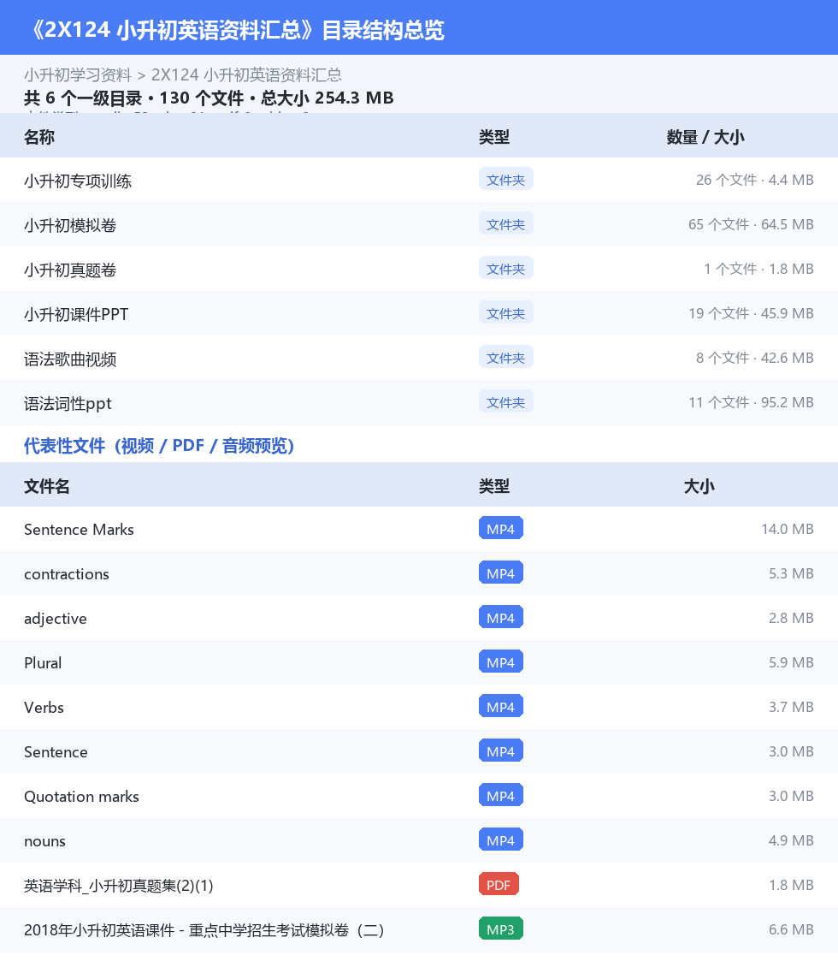This screenshot has height=979, width=838.
Task: Click the 11 个文件 · 95.2 MB cell
Action: (752, 403)
